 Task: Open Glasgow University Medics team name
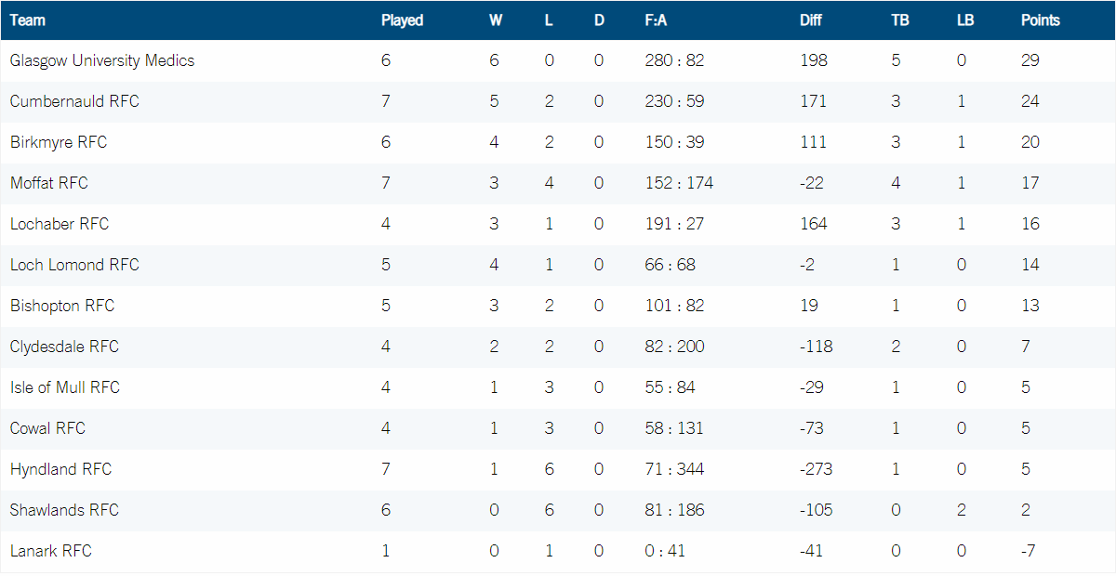pos(102,60)
